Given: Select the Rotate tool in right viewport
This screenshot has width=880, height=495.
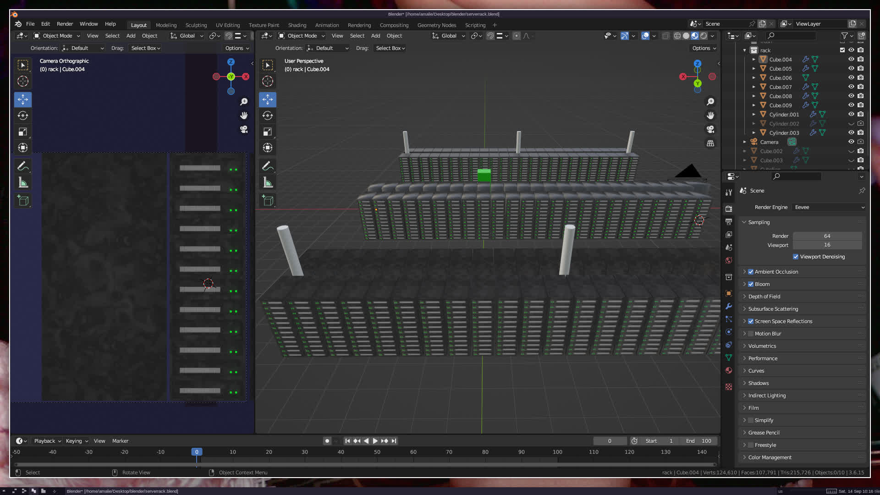Looking at the screenshot, I should (x=268, y=115).
